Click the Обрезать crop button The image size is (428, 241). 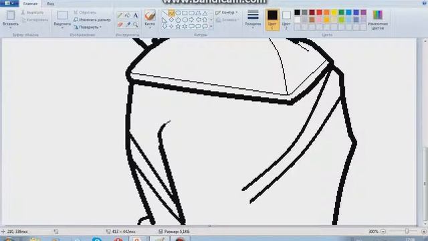(85, 13)
